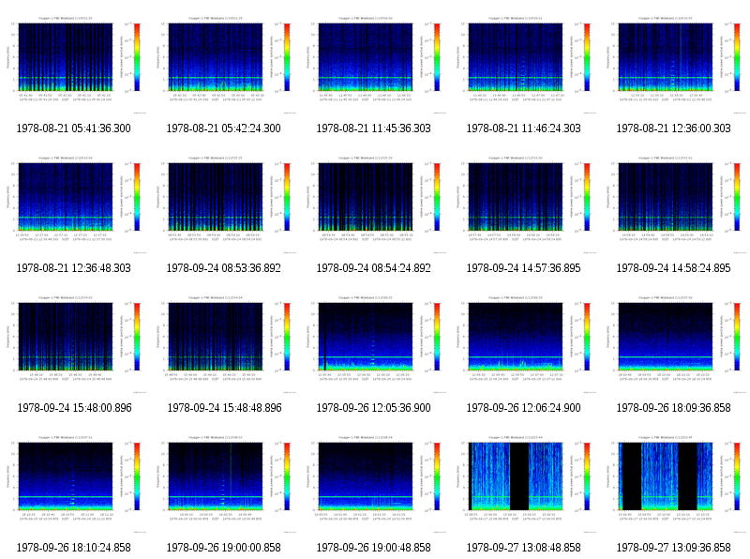
Task: Click caption text 1978-09-26 18:09:36.858
Action: coord(673,408)
